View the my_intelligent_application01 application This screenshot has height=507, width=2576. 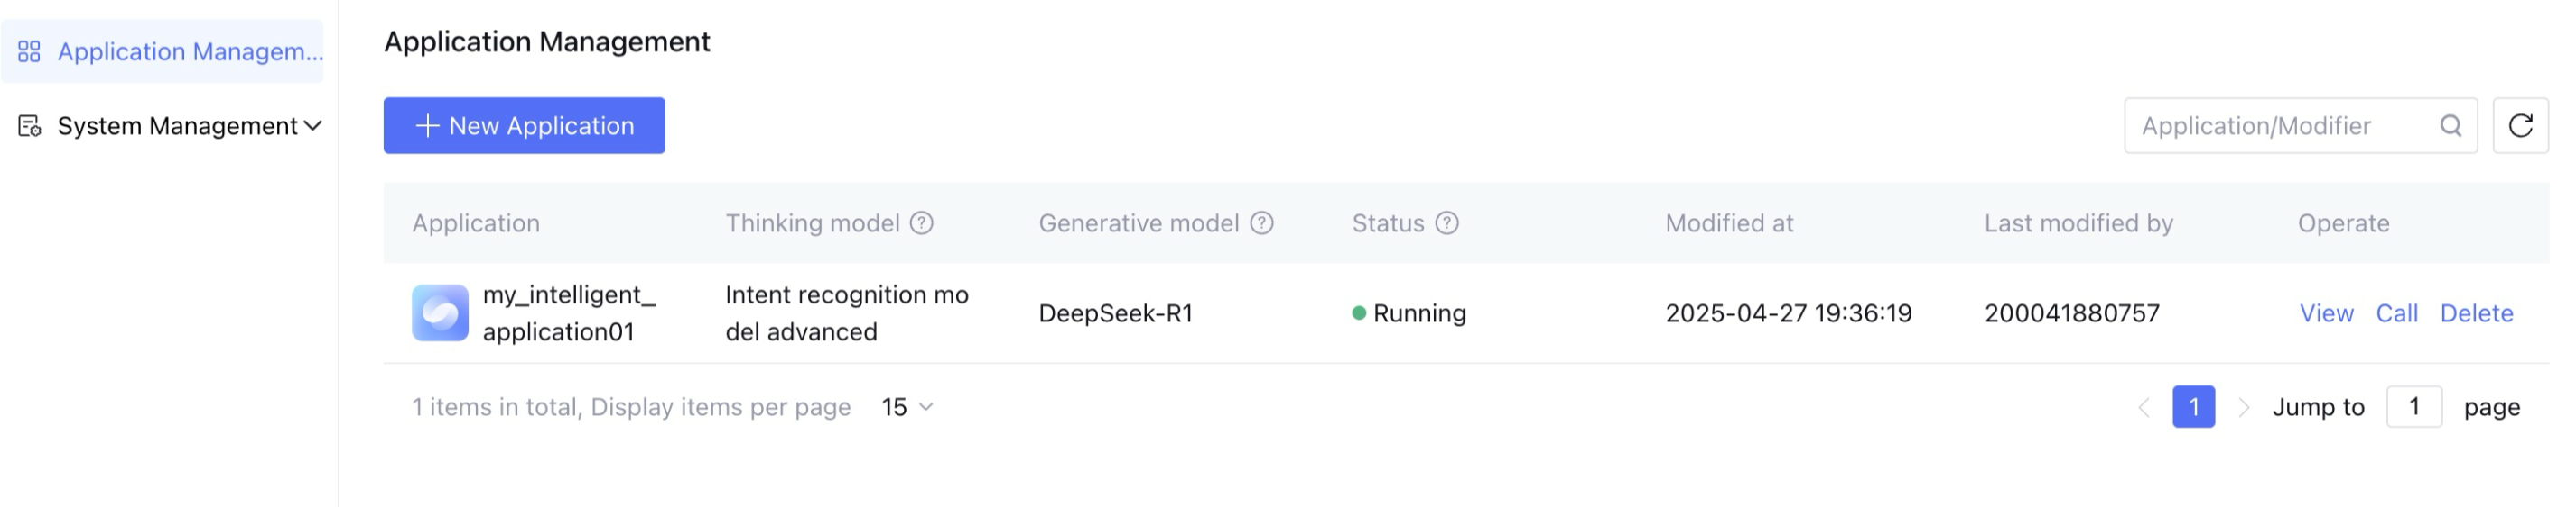[x=2326, y=313]
